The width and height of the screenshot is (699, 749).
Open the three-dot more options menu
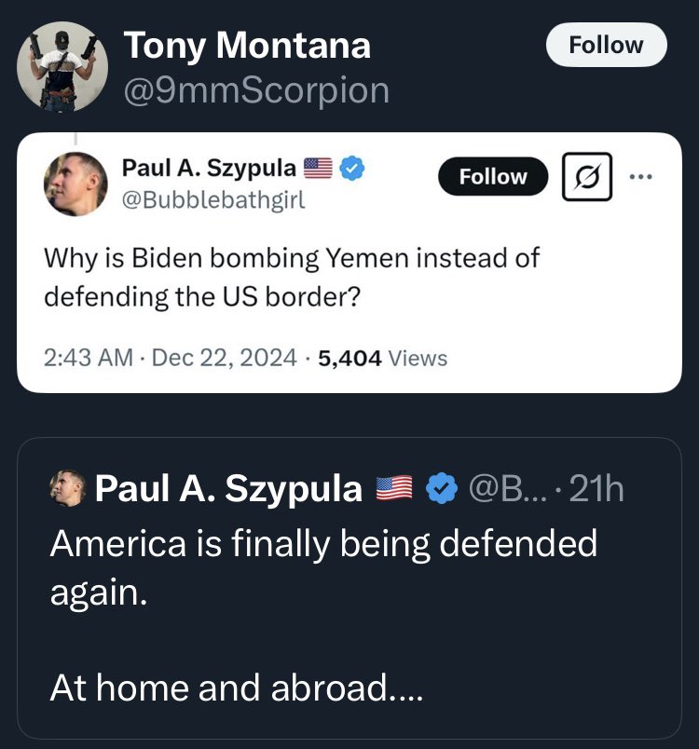click(x=640, y=177)
